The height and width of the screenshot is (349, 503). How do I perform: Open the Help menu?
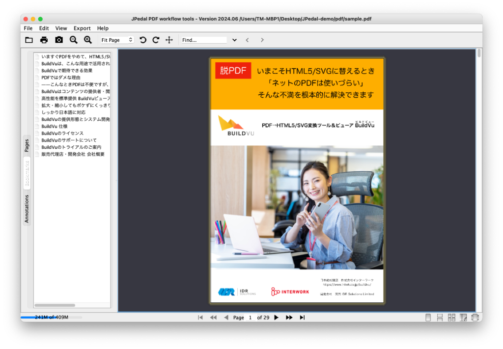(x=103, y=28)
